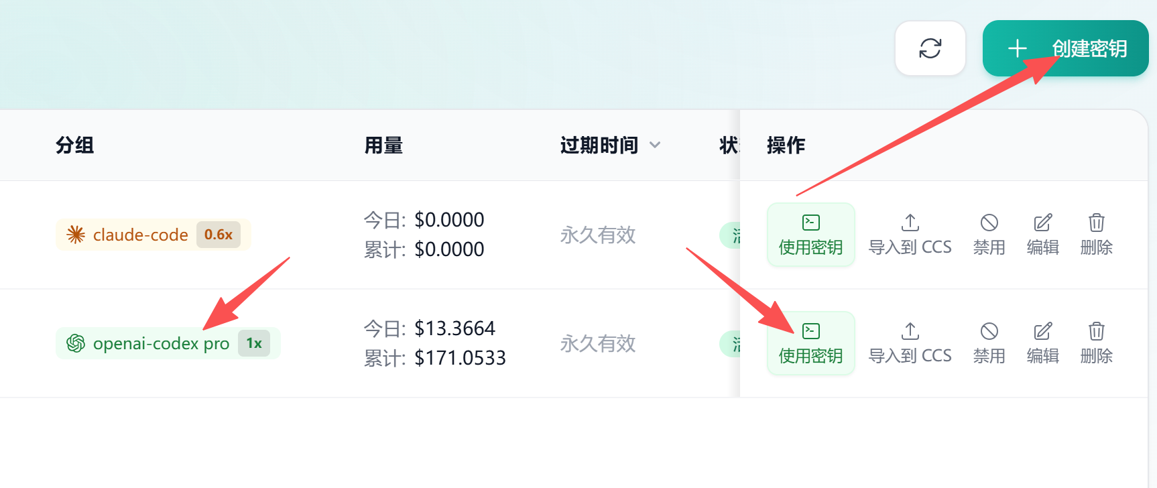The image size is (1157, 488).
Task: Click the plus icon in create button
Action: coord(1018,48)
